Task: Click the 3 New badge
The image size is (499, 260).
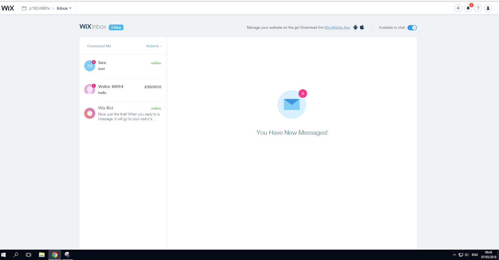Action: pos(116,27)
